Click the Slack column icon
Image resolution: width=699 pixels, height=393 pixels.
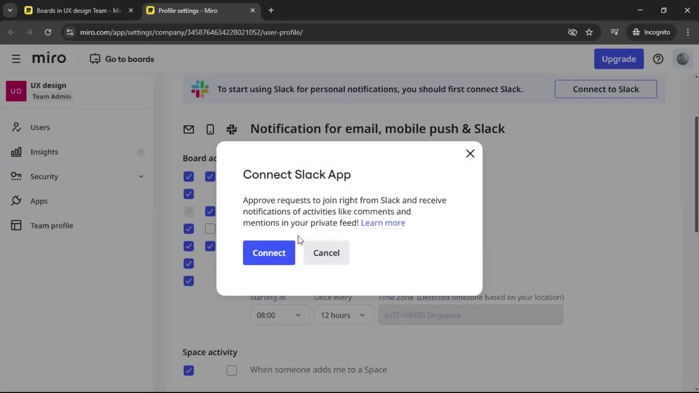coord(232,130)
